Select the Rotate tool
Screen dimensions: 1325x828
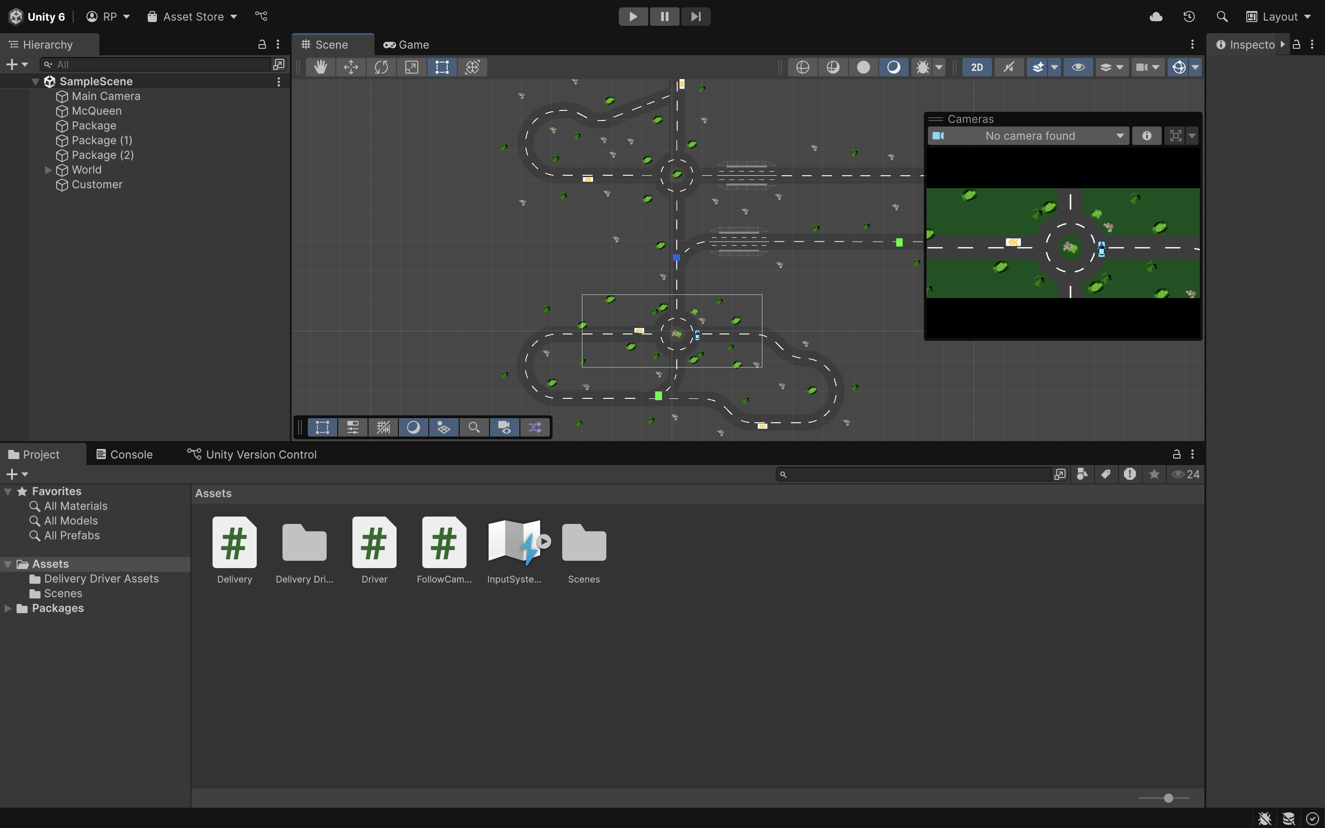click(381, 67)
